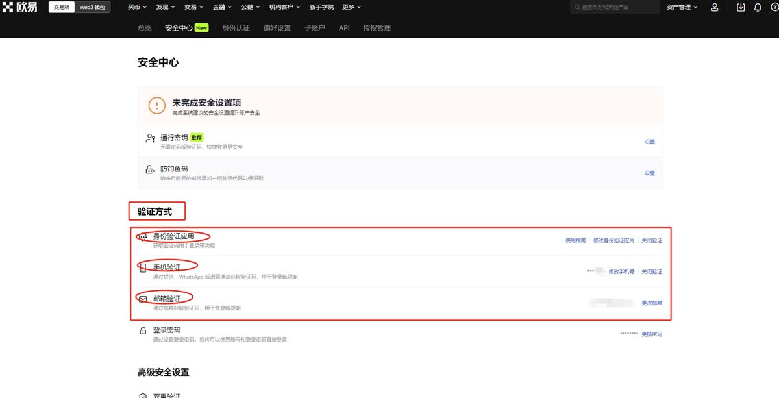Click the search input field
Screen dimensions: 779x398
613,7
